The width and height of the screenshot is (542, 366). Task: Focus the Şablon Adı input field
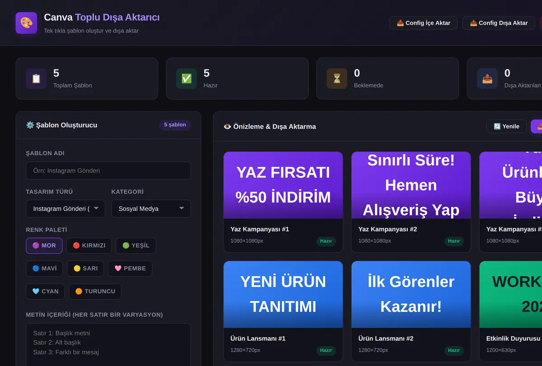pyautogui.click(x=108, y=171)
